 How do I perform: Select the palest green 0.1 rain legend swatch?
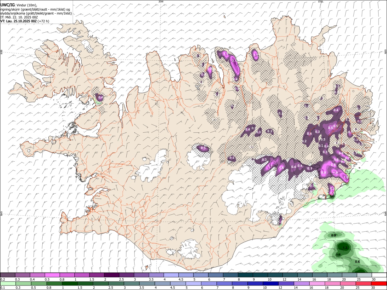pyautogui.click(x=8, y=284)
